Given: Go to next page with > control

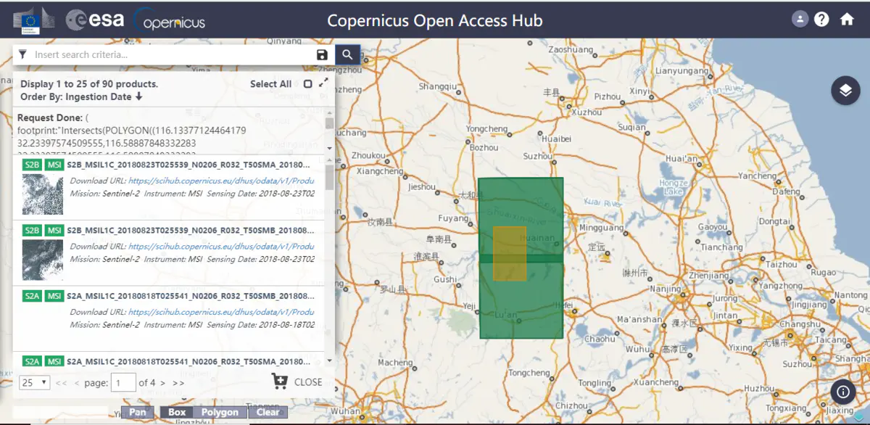Looking at the screenshot, I should (x=162, y=383).
